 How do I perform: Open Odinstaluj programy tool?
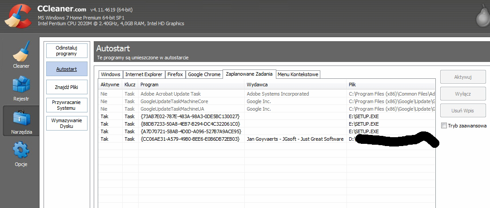click(67, 51)
